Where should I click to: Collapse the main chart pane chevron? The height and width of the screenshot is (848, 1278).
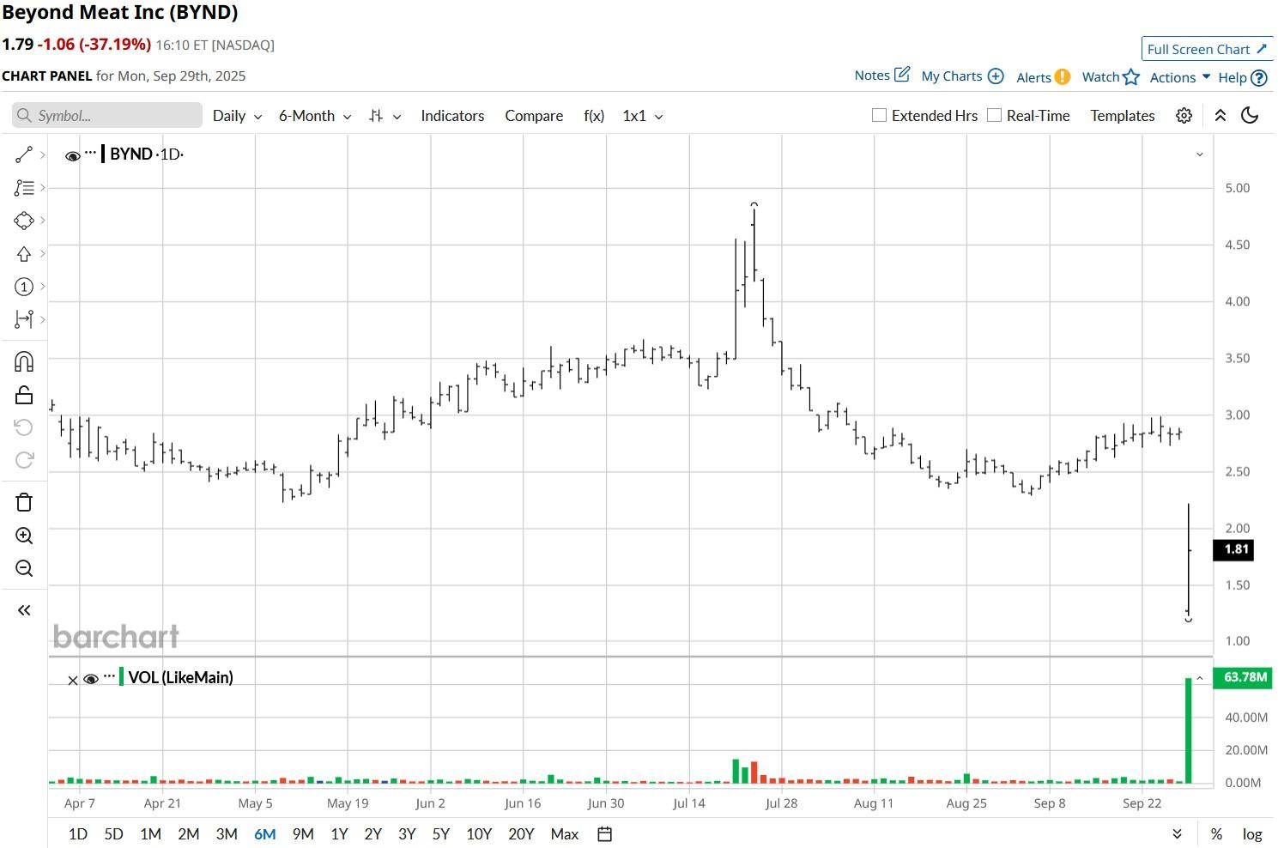pos(1199,154)
